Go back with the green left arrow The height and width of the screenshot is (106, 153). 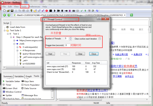[x=4, y=15]
